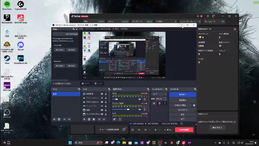Open Steam desktop shortcut

click(7, 59)
